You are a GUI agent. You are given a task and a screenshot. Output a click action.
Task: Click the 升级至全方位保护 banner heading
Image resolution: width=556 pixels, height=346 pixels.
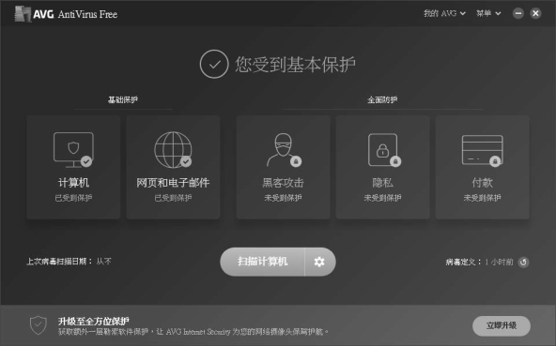coord(94,322)
